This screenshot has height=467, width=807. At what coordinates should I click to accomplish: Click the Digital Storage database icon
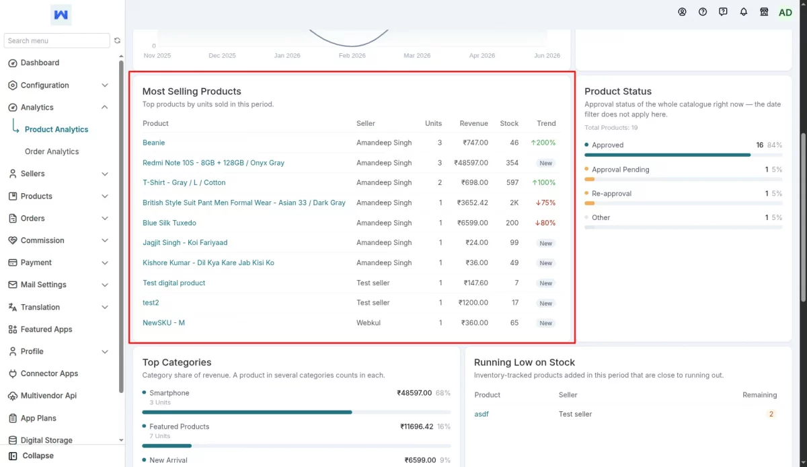pos(13,441)
